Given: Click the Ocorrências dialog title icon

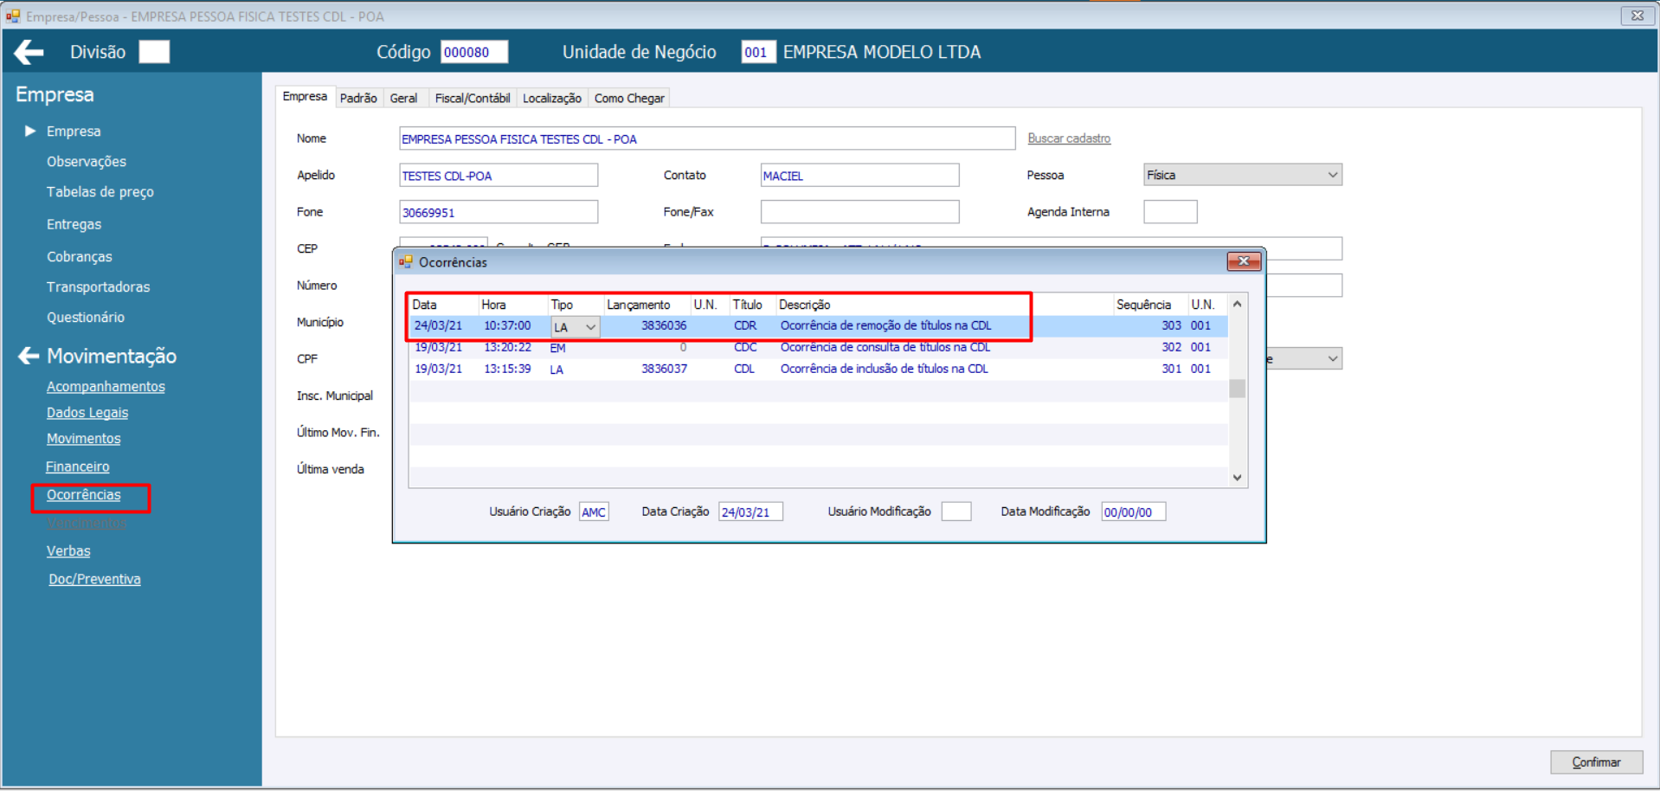Looking at the screenshot, I should point(405,261).
